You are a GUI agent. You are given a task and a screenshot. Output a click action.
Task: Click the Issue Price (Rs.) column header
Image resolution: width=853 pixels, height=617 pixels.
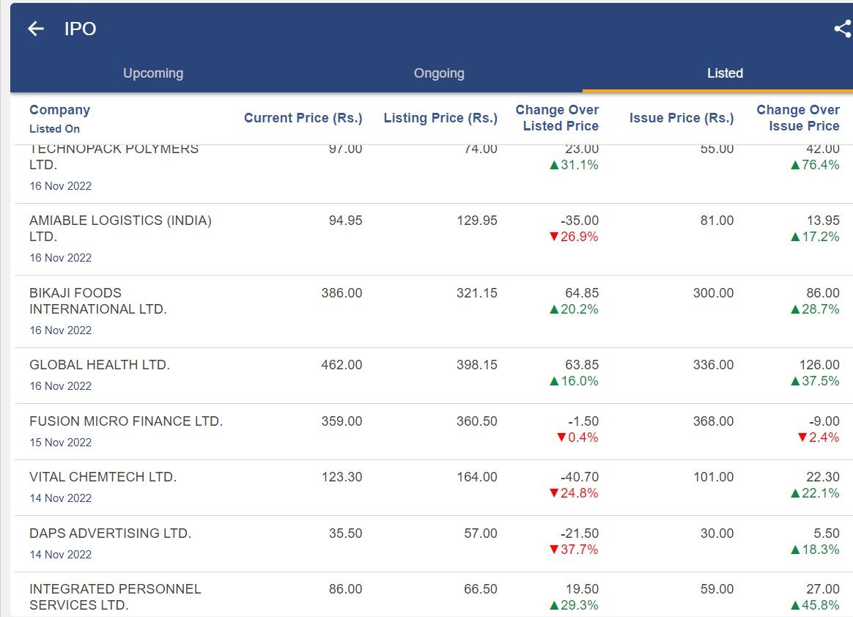[x=682, y=118]
